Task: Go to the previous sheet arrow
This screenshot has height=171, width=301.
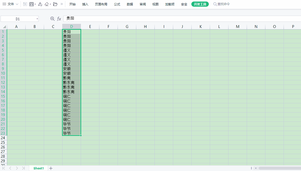Action: click(x=10, y=168)
